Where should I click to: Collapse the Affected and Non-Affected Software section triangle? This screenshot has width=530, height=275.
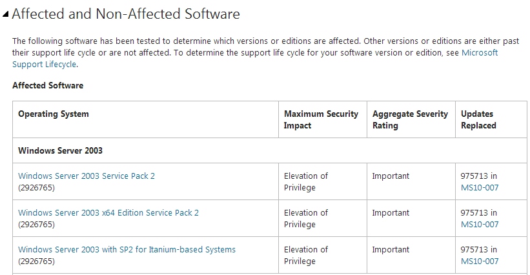coord(5,14)
